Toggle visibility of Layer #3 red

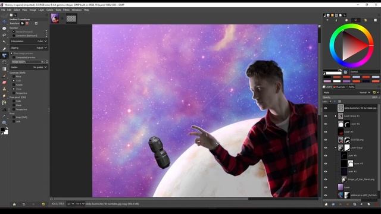tap(326, 132)
